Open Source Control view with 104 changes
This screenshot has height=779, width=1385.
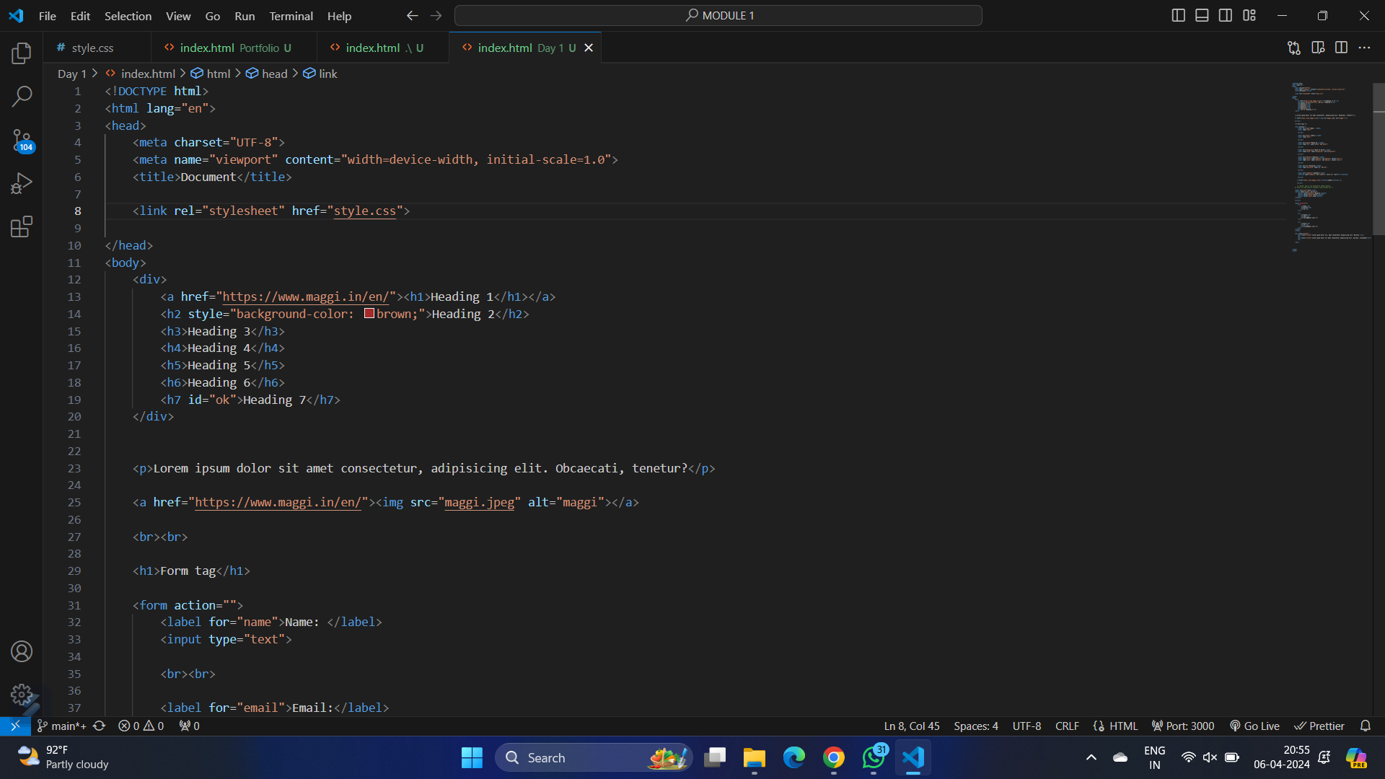[x=22, y=140]
